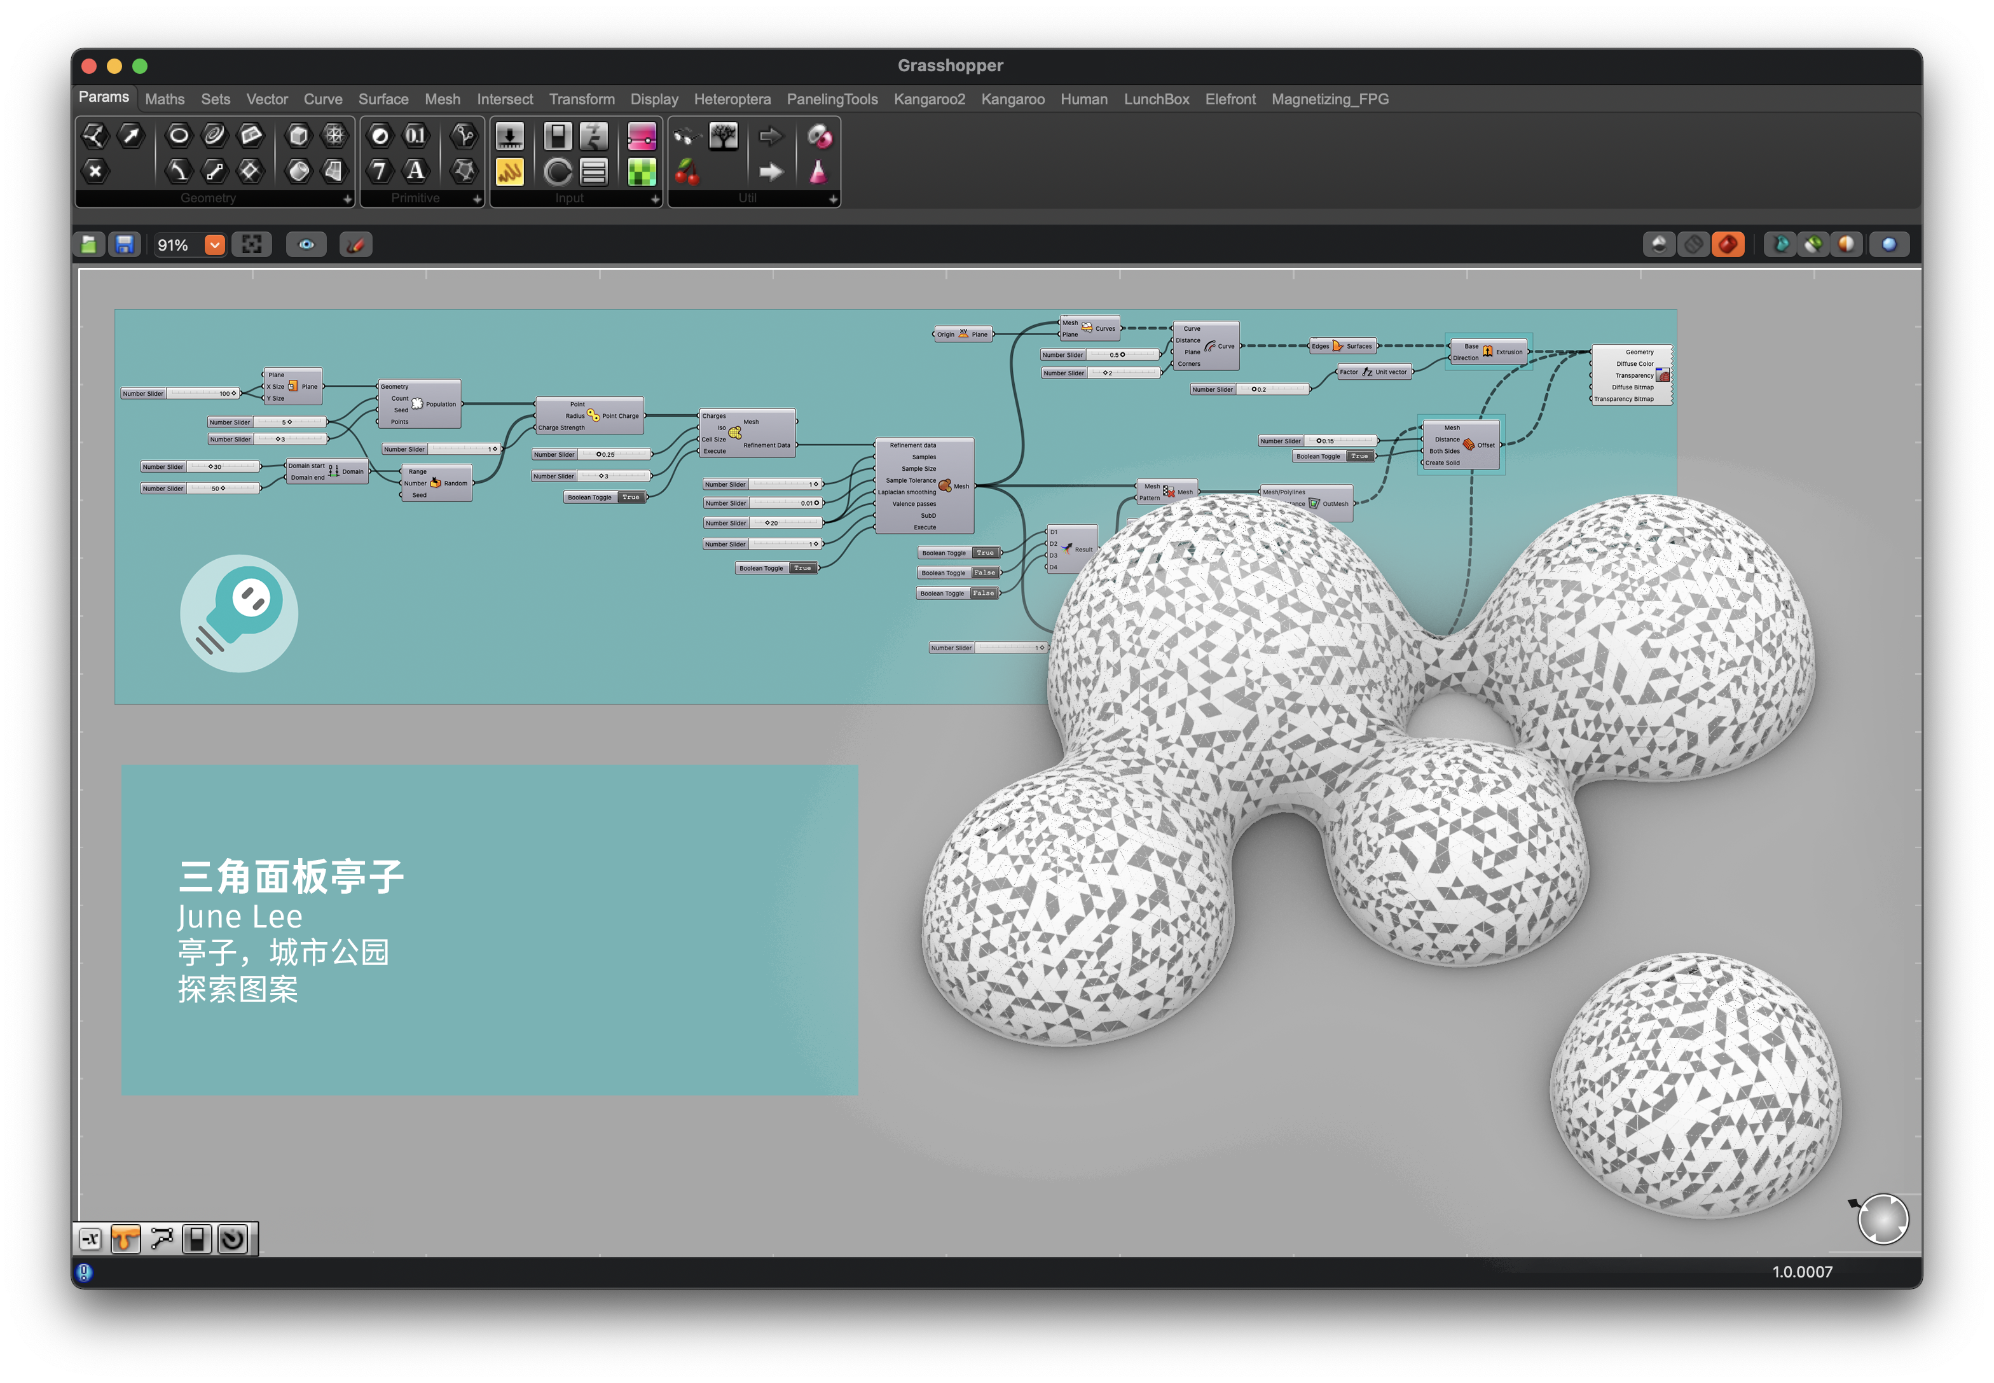1994x1383 pixels.
Task: Open file with green folder icon
Action: pyautogui.click(x=89, y=245)
